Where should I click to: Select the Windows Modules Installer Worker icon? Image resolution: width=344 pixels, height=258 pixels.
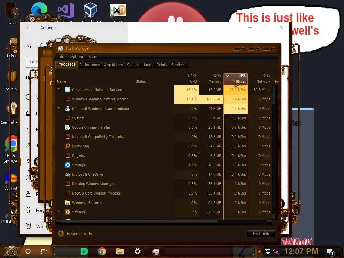pos(67,99)
